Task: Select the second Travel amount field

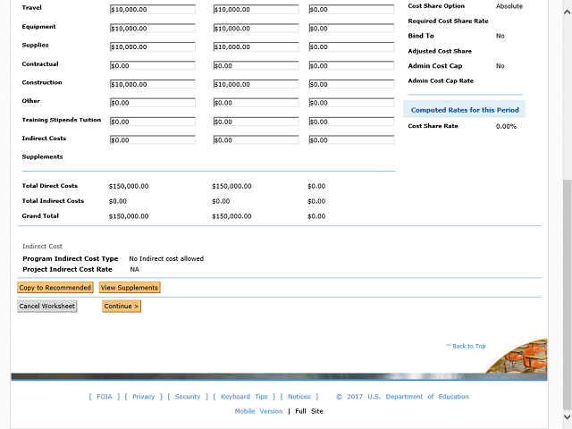Action: (x=256, y=10)
